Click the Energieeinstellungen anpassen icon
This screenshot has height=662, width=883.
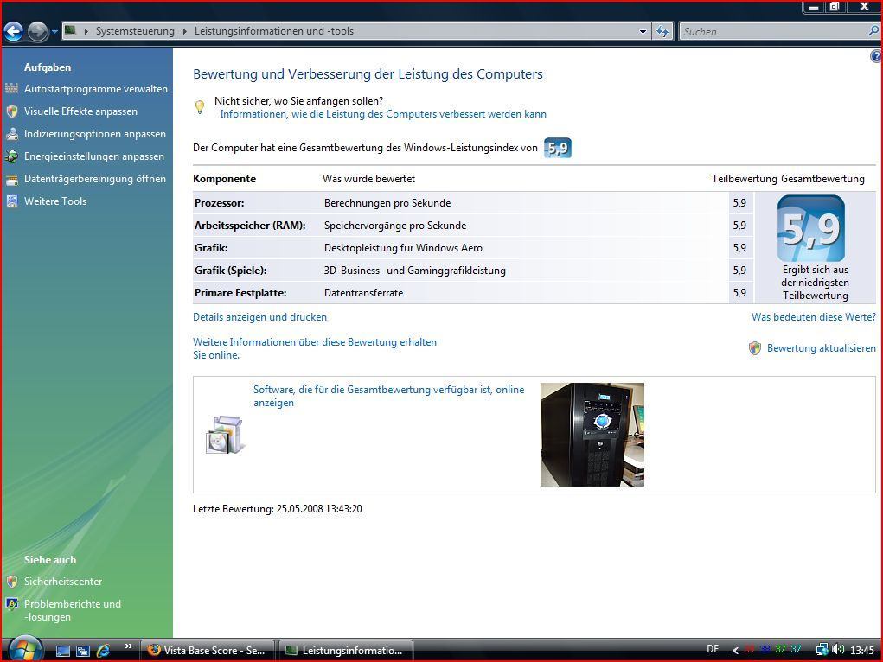click(12, 156)
